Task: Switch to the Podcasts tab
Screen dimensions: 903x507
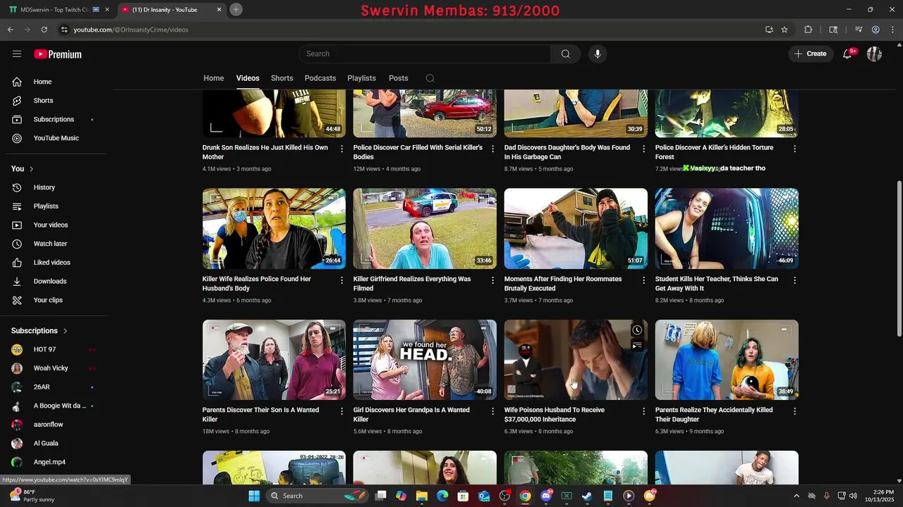Action: [x=320, y=78]
